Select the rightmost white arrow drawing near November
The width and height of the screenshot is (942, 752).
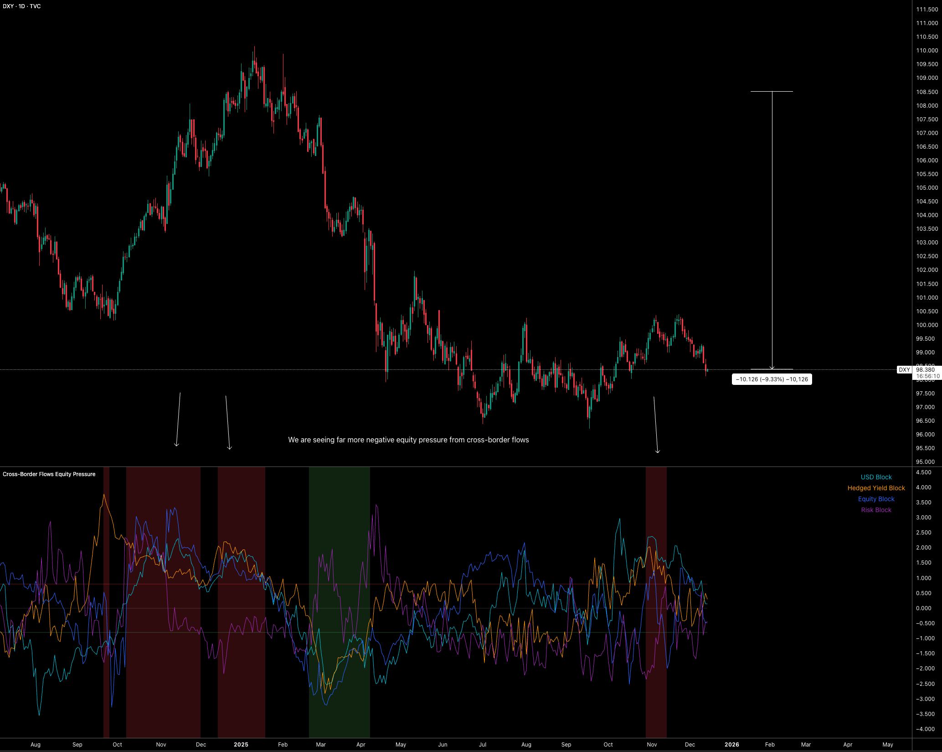[656, 424]
